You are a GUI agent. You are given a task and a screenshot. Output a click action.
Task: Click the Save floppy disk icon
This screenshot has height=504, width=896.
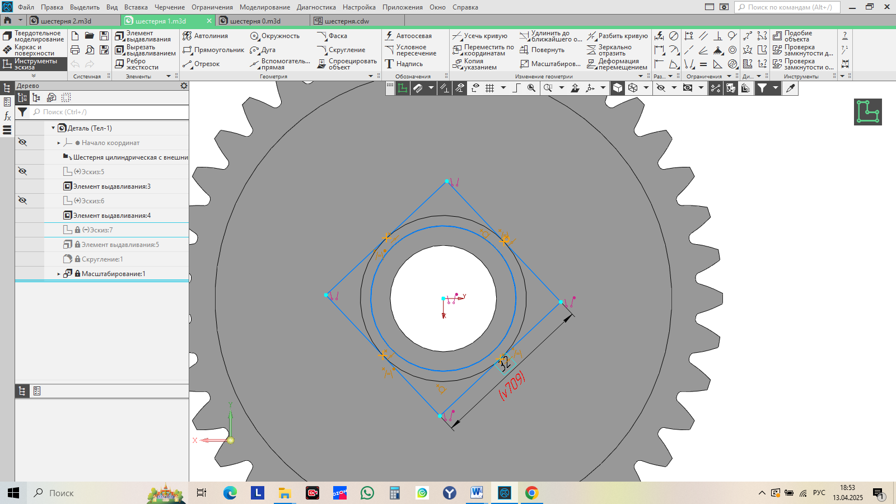104,36
